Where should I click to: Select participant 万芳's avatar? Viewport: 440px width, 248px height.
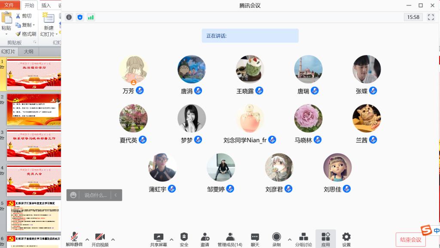tap(133, 69)
